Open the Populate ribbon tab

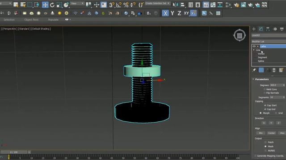click(x=53, y=20)
